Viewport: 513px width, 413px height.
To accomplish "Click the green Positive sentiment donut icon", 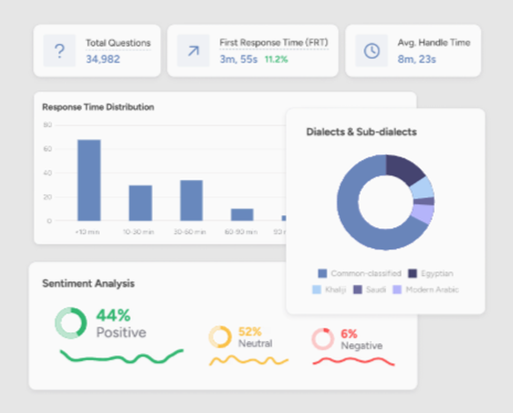I will click(71, 323).
